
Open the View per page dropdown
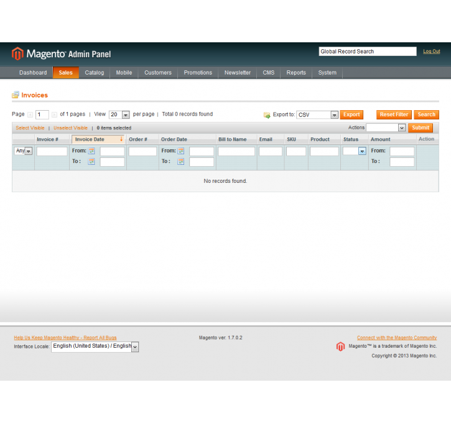[x=119, y=114]
